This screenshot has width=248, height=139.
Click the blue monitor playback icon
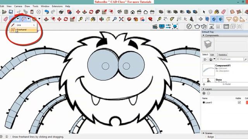click(162, 27)
